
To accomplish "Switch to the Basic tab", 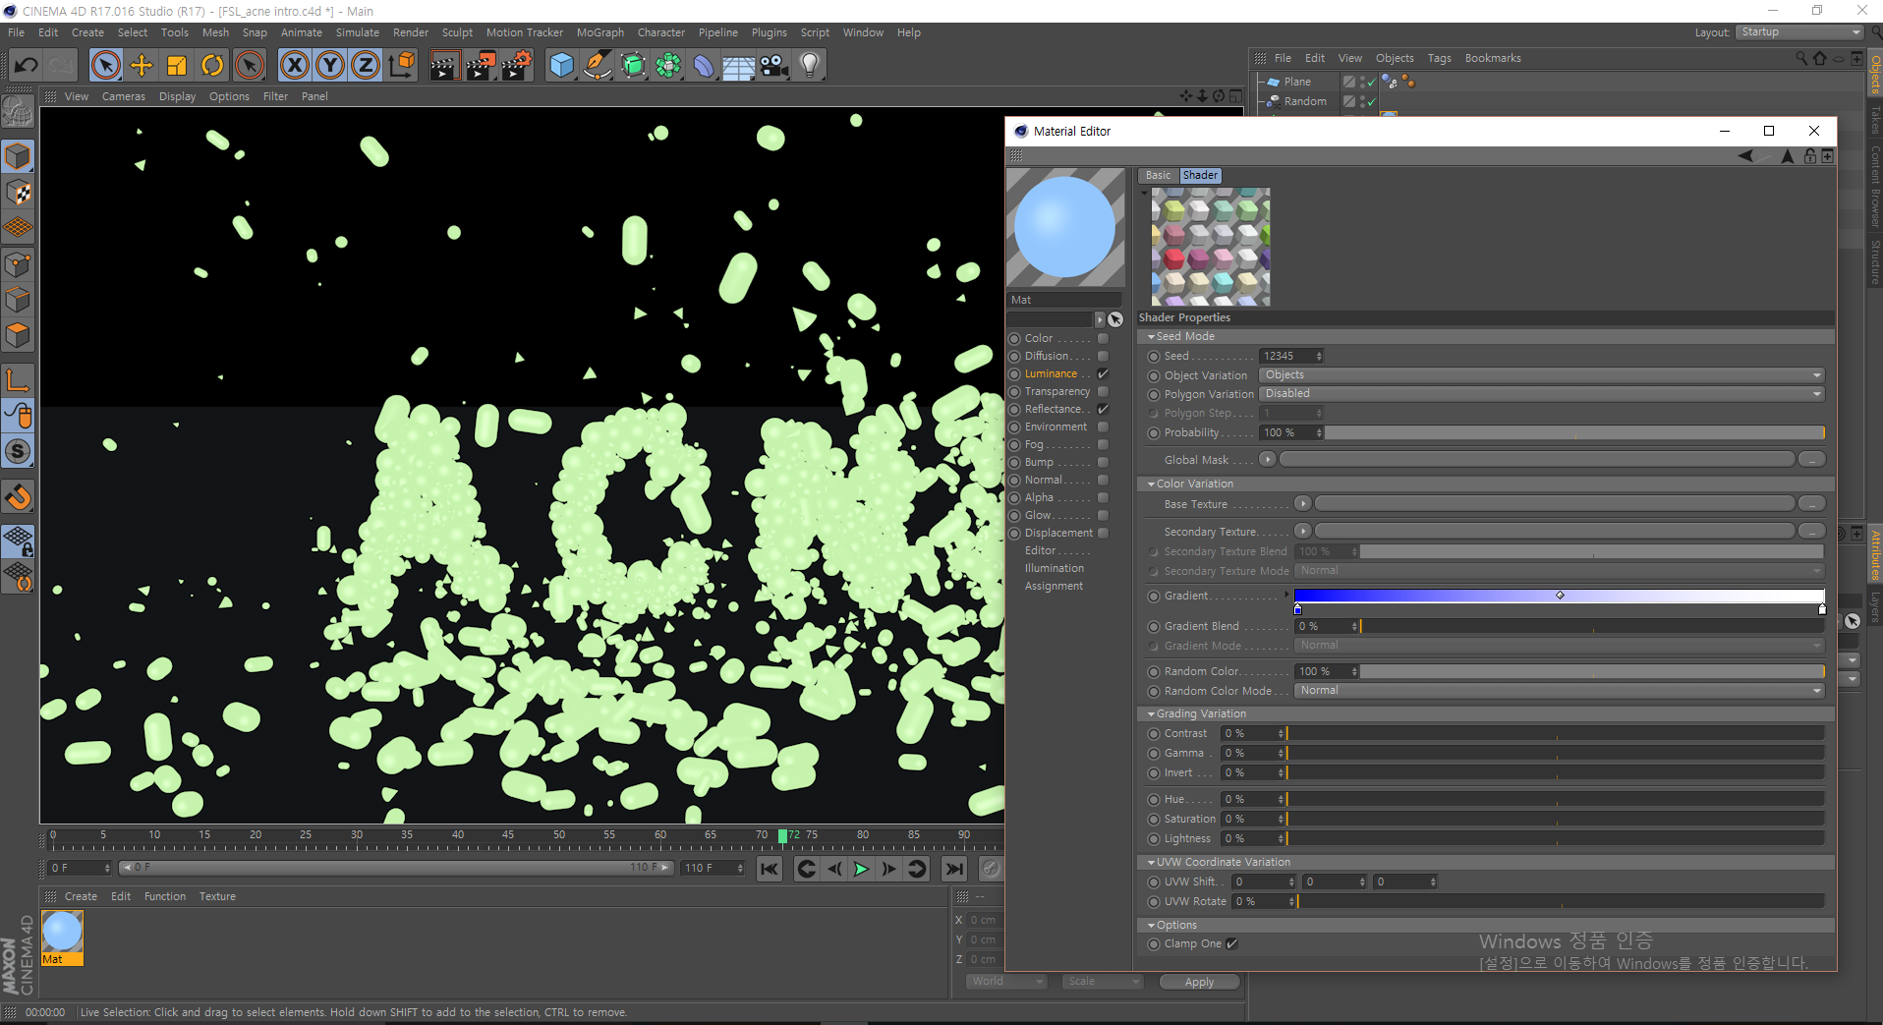I will click(1159, 176).
